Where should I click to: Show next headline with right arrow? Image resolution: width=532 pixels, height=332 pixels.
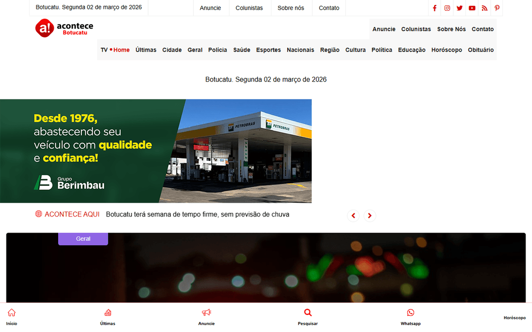click(370, 215)
